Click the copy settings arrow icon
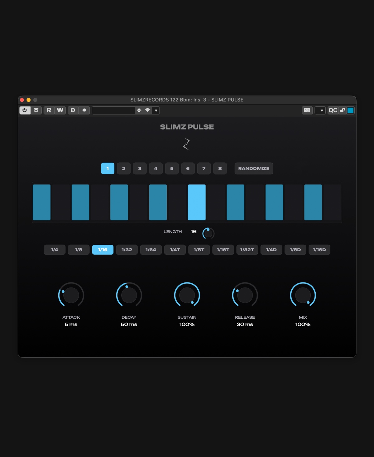The image size is (374, 457). (x=84, y=110)
